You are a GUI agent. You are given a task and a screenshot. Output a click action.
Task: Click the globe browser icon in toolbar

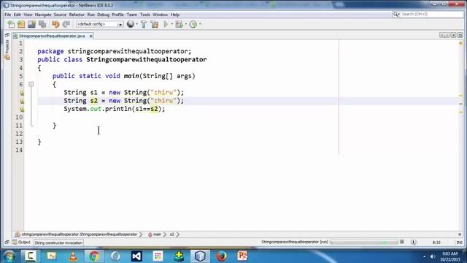click(x=130, y=24)
